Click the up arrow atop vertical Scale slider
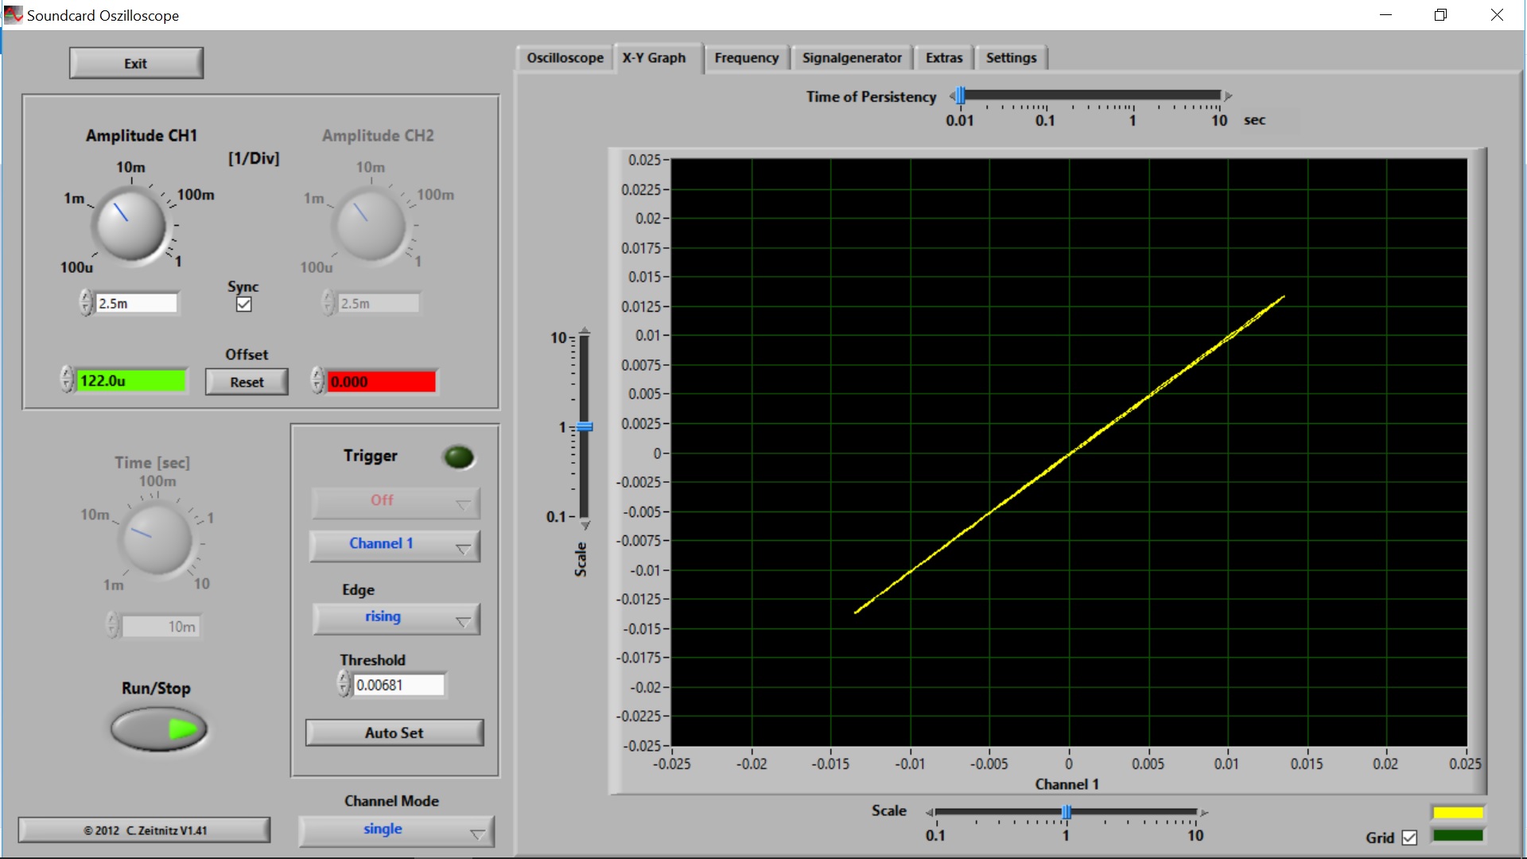Screen dimensions: 1527x859 tap(585, 329)
